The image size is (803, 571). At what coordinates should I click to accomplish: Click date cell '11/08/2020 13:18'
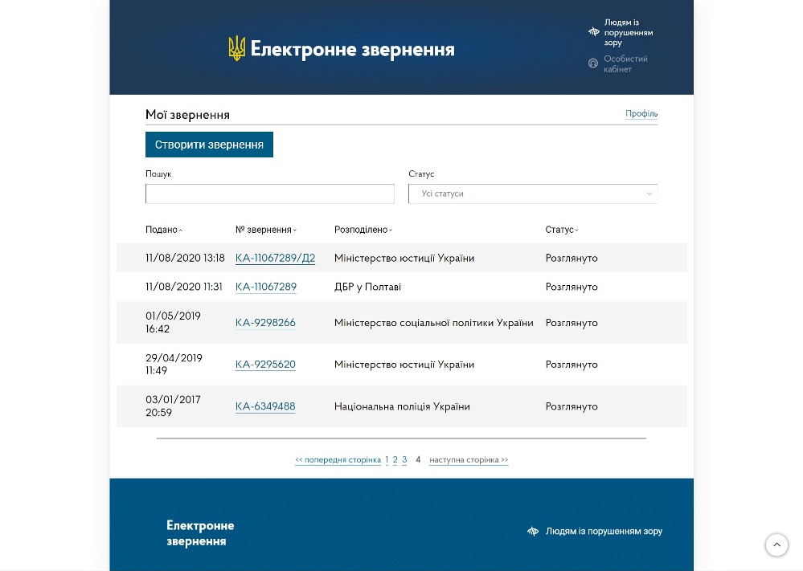185,258
